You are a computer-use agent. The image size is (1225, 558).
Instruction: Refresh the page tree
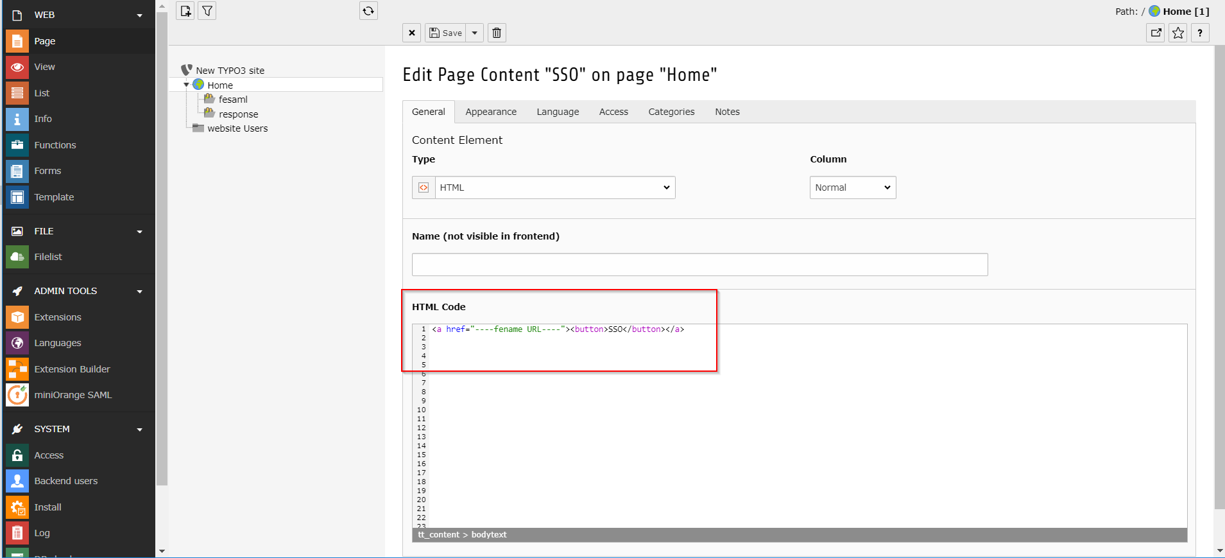[368, 11]
